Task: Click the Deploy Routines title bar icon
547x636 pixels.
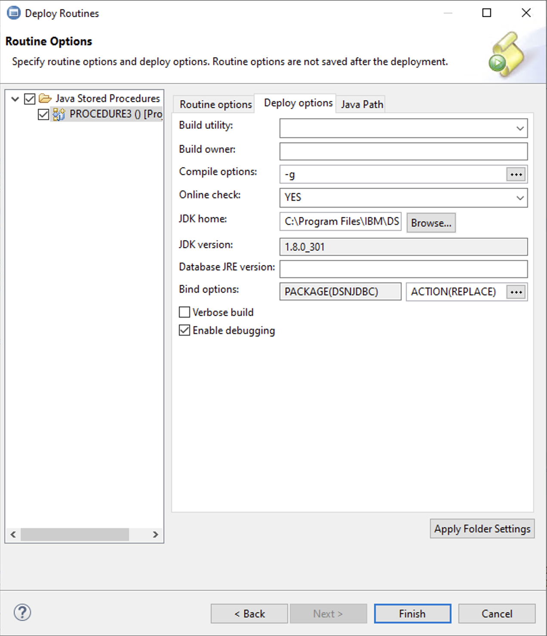Action: pyautogui.click(x=14, y=13)
